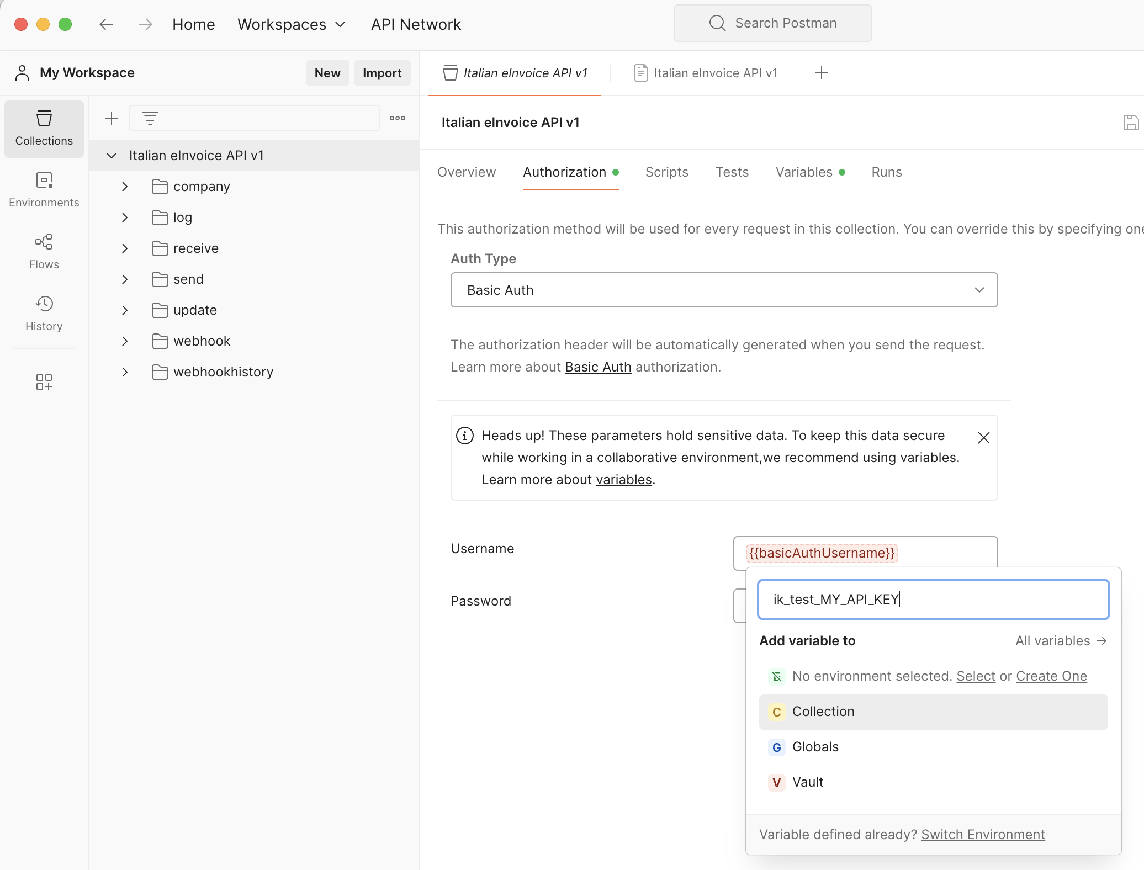Open the History sidebar panel

(x=44, y=314)
